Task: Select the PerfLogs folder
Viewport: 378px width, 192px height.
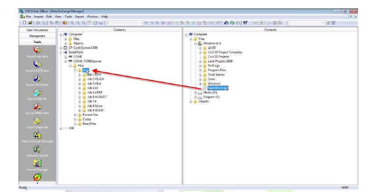Action: [214, 66]
